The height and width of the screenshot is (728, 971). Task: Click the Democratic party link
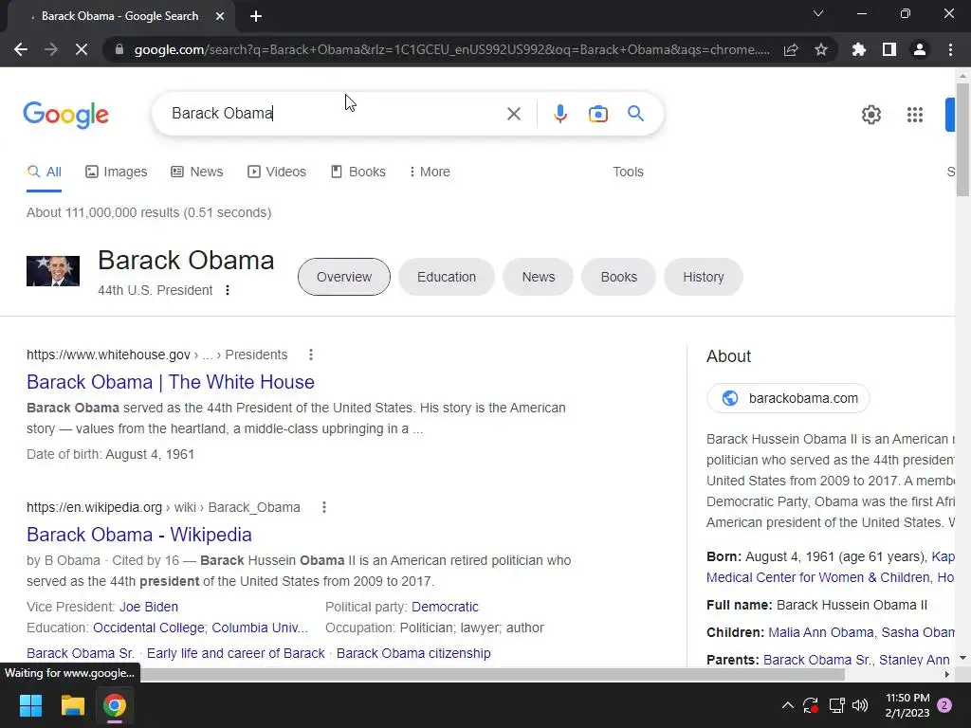click(x=445, y=608)
